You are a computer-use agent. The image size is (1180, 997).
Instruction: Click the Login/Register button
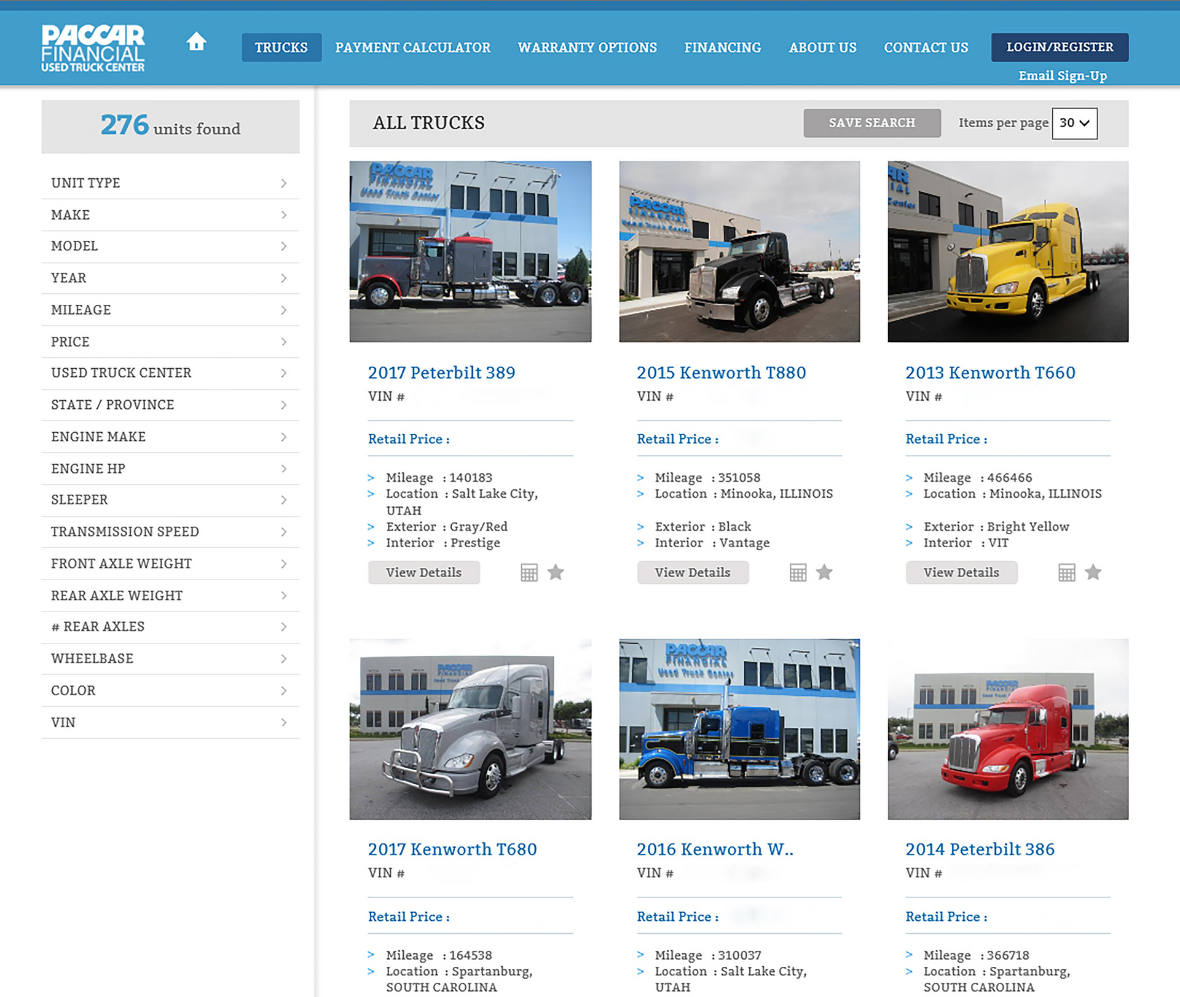click(1059, 47)
